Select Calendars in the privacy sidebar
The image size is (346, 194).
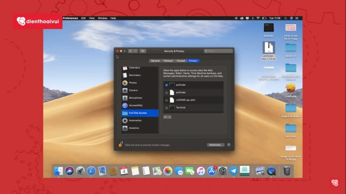(x=139, y=68)
